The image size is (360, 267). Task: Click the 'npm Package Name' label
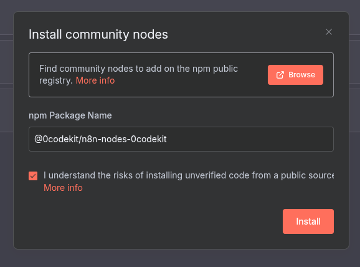click(70, 115)
